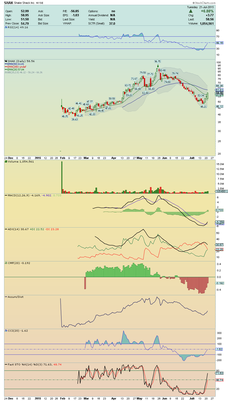Click the SHAK ticker symbol in header
This screenshot has width=228, height=401.
9,3
